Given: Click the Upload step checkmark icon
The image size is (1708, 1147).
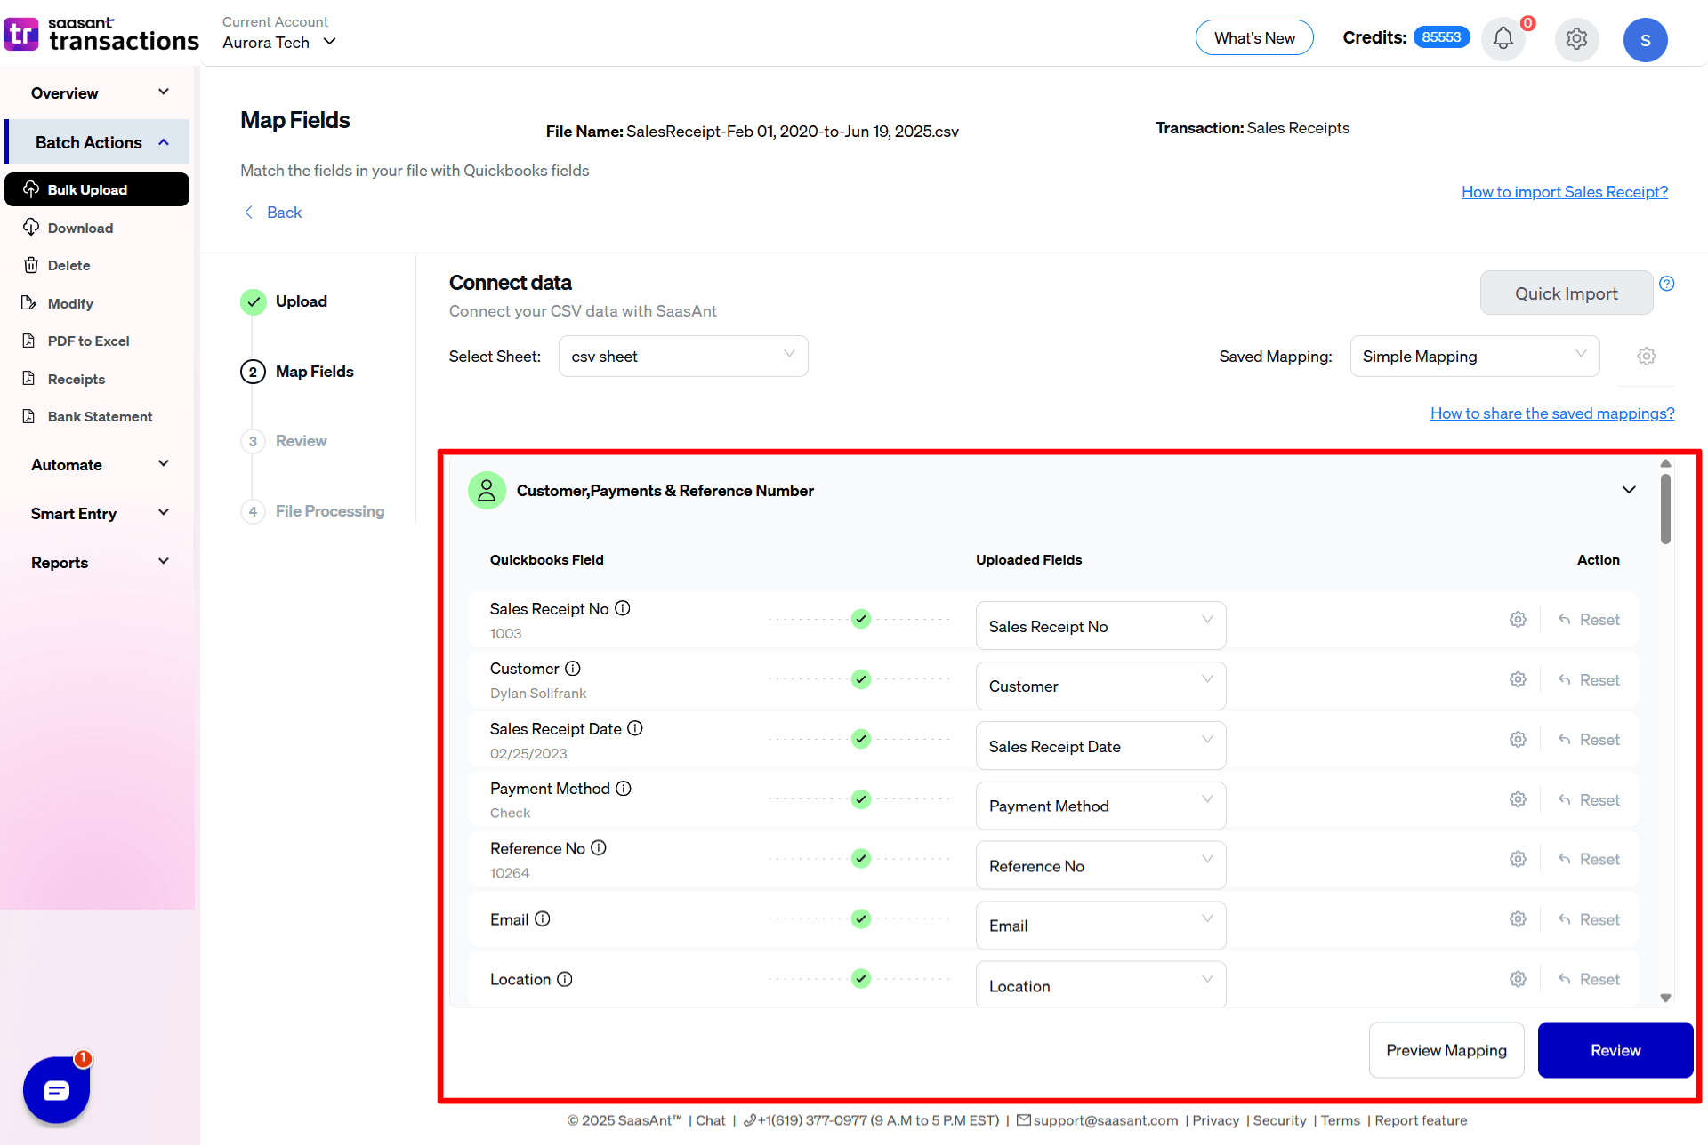Looking at the screenshot, I should (x=254, y=301).
